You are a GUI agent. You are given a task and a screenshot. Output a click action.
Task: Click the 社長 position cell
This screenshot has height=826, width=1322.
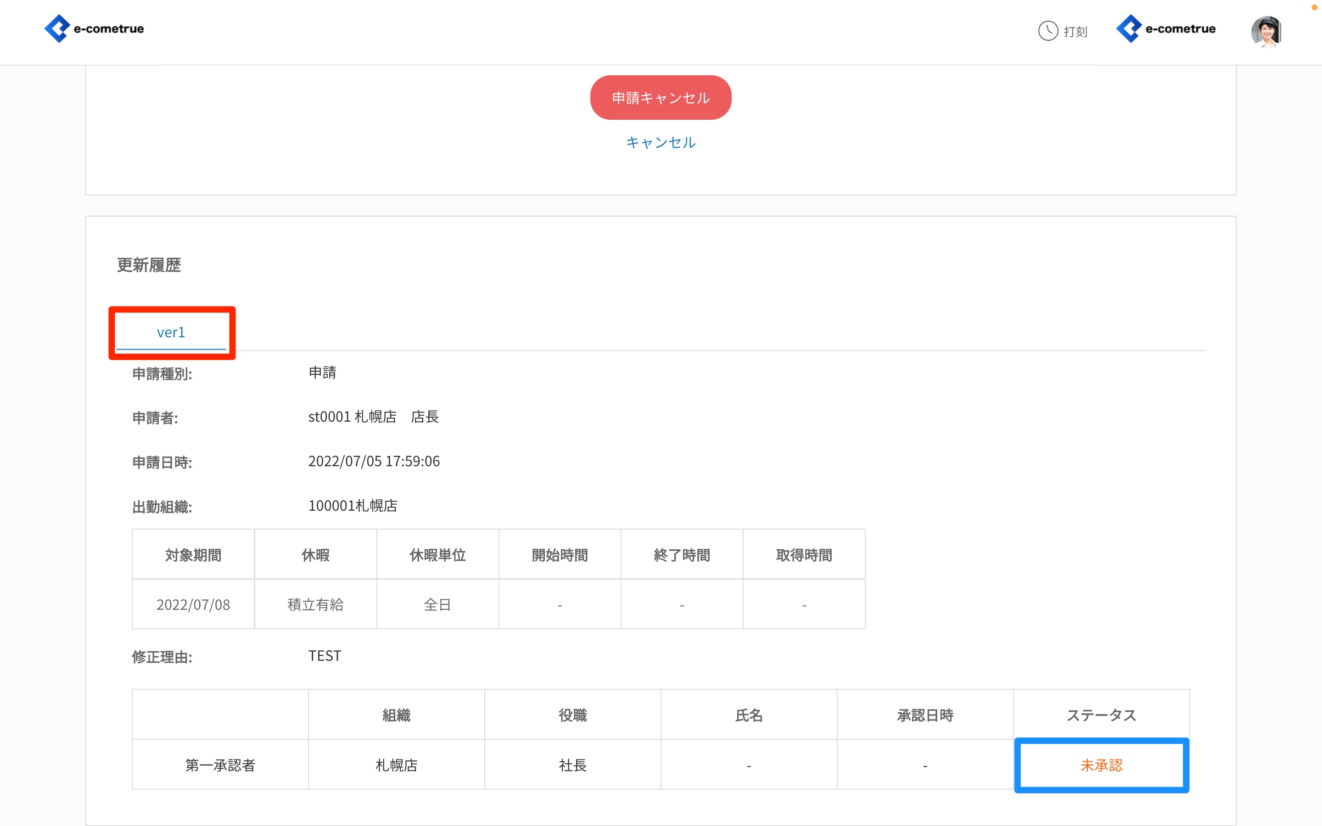[572, 765]
